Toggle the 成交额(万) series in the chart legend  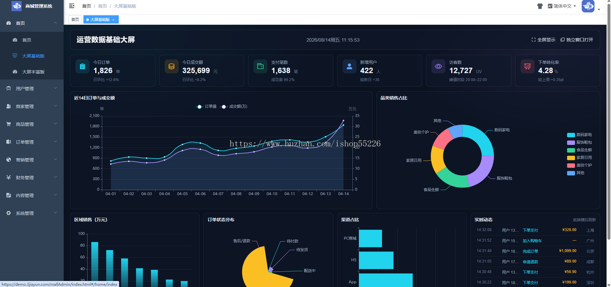pos(234,107)
